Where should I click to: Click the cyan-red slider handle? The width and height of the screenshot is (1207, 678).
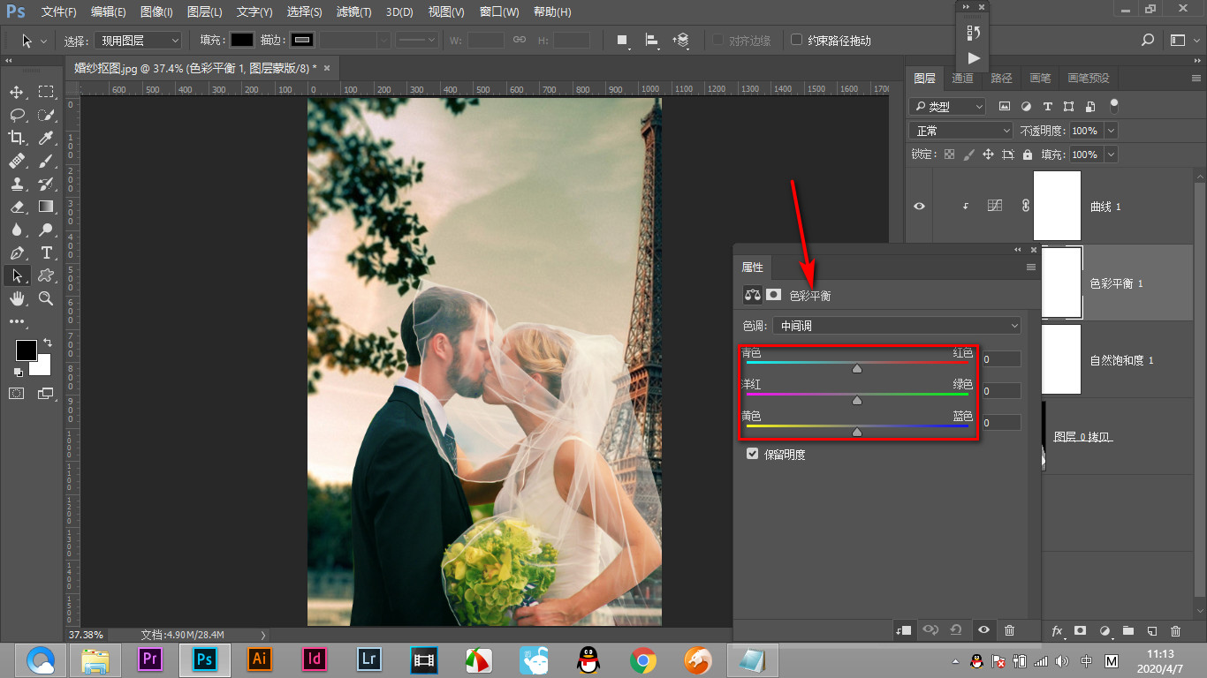point(857,368)
